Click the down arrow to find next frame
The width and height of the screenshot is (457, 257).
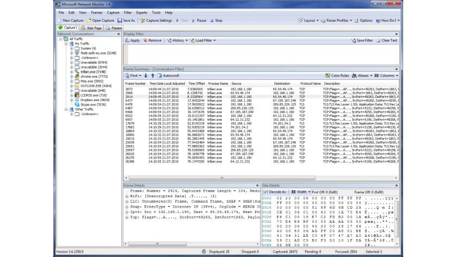point(146,76)
